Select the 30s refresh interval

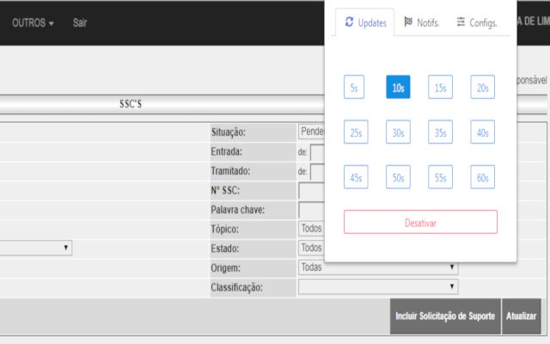398,132
